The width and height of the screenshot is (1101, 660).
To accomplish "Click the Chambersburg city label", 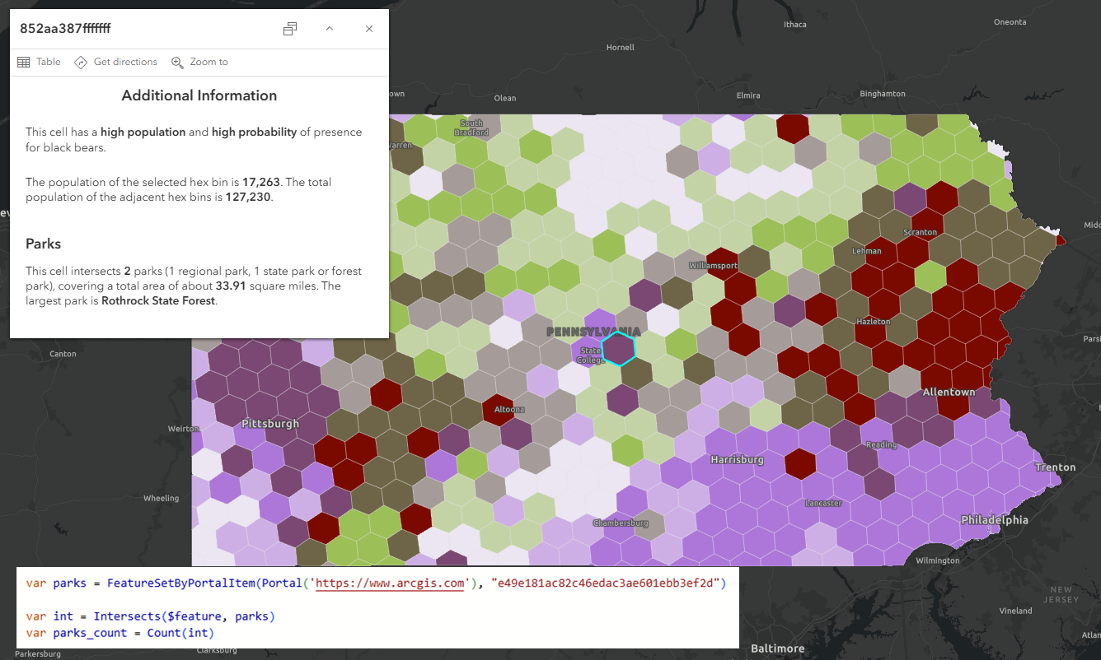I will click(621, 523).
